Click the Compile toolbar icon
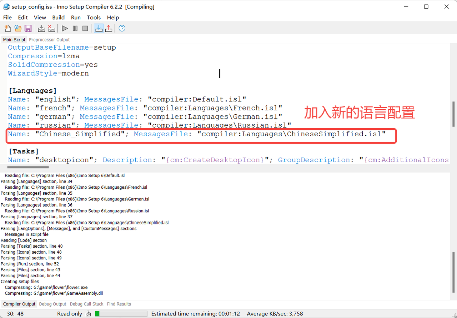Image resolution: width=457 pixels, height=318 pixels. coord(41,28)
